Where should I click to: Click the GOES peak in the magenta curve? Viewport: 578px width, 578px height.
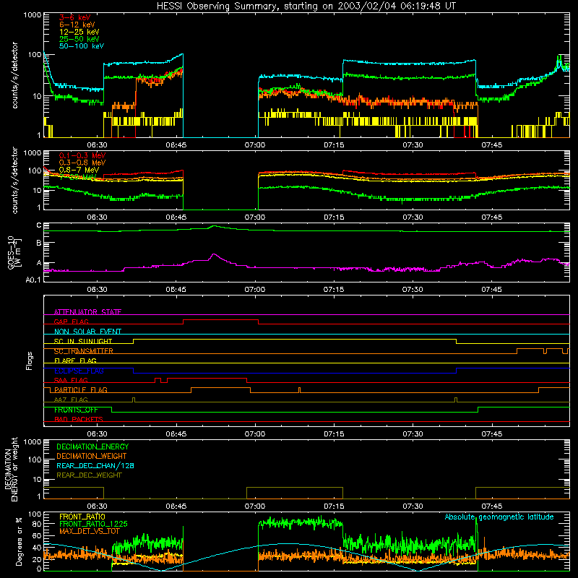click(x=214, y=254)
